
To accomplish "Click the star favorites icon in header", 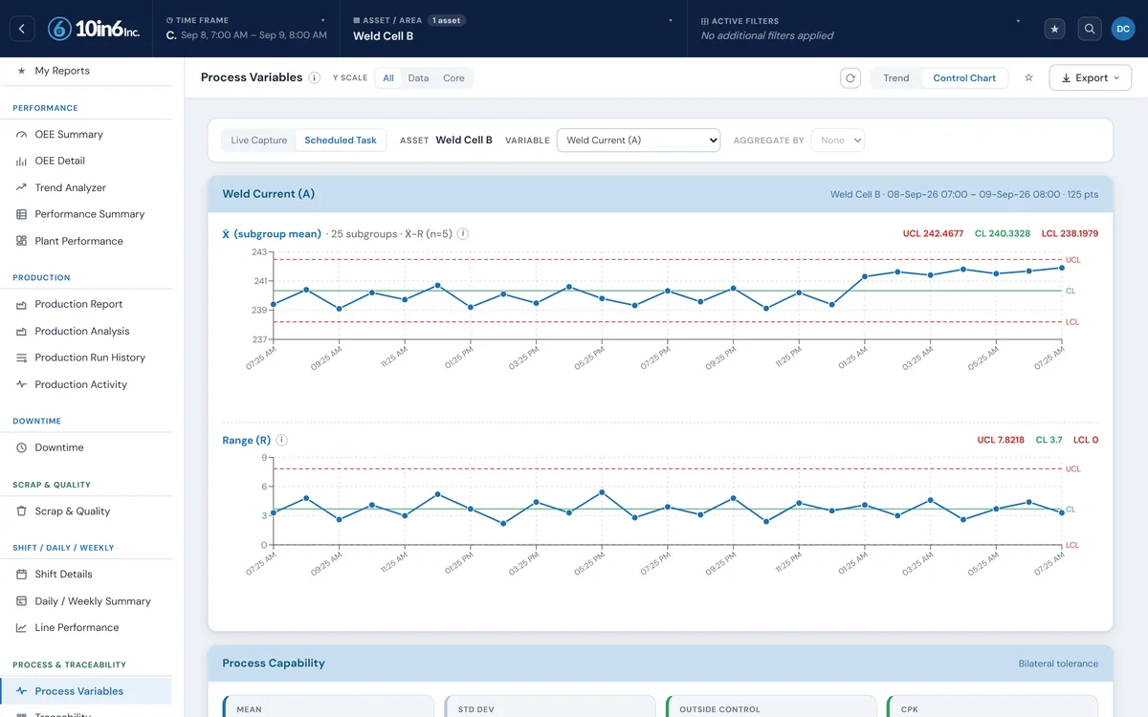I will point(1055,29).
